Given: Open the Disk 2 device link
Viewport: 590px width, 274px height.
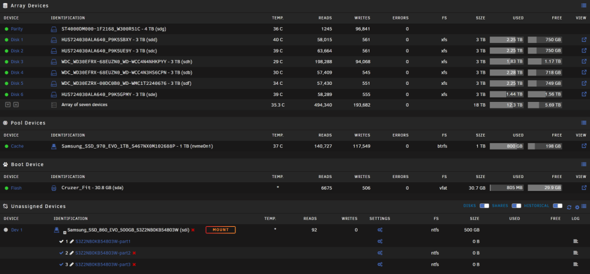Looking at the screenshot, I should (17, 51).
